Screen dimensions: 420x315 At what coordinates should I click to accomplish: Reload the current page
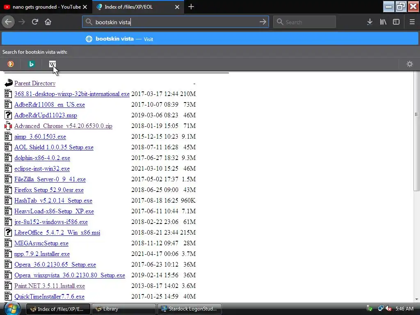35,22
